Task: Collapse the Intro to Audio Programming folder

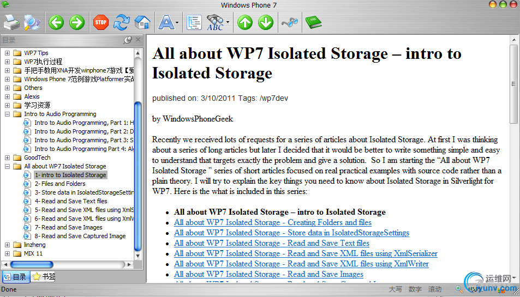Action: point(7,114)
